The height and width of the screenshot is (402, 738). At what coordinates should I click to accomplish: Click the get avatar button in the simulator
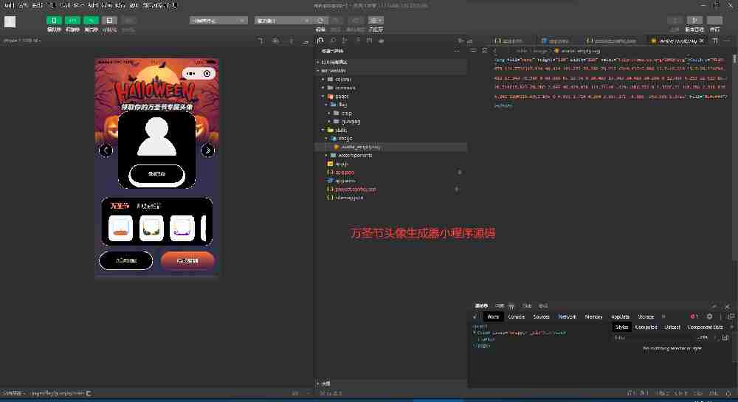coord(156,174)
